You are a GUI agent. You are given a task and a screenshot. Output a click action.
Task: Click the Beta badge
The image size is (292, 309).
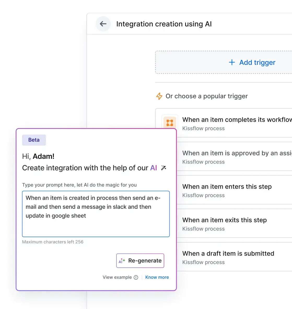pos(34,140)
